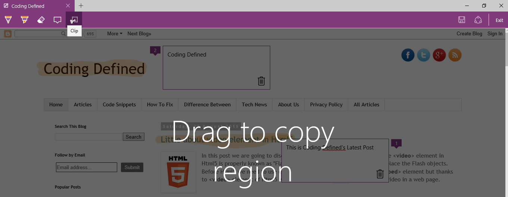Open Code Snippets page
The image size is (508, 197).
coord(119,104)
